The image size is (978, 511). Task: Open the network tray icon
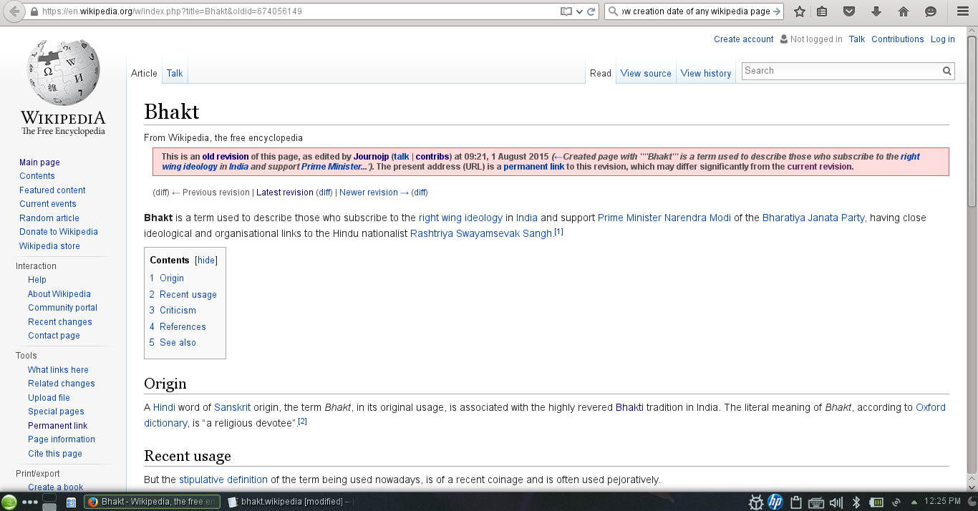[x=896, y=502]
